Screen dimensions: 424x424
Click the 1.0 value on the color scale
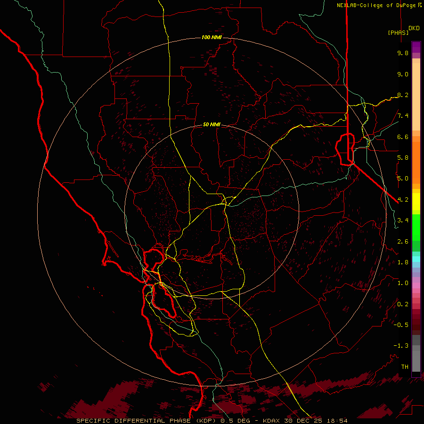403,283
